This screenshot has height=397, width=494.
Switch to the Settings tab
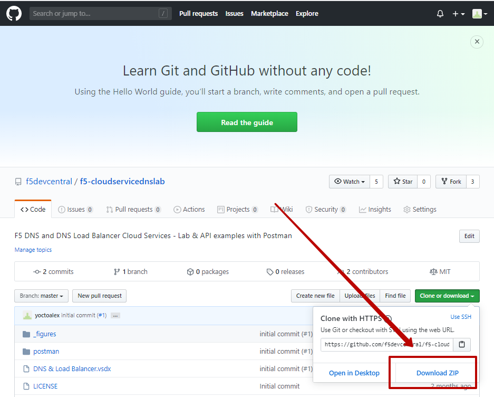[x=420, y=209]
